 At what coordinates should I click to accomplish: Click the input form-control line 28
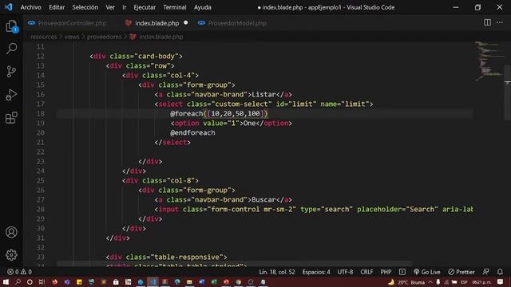coord(314,209)
